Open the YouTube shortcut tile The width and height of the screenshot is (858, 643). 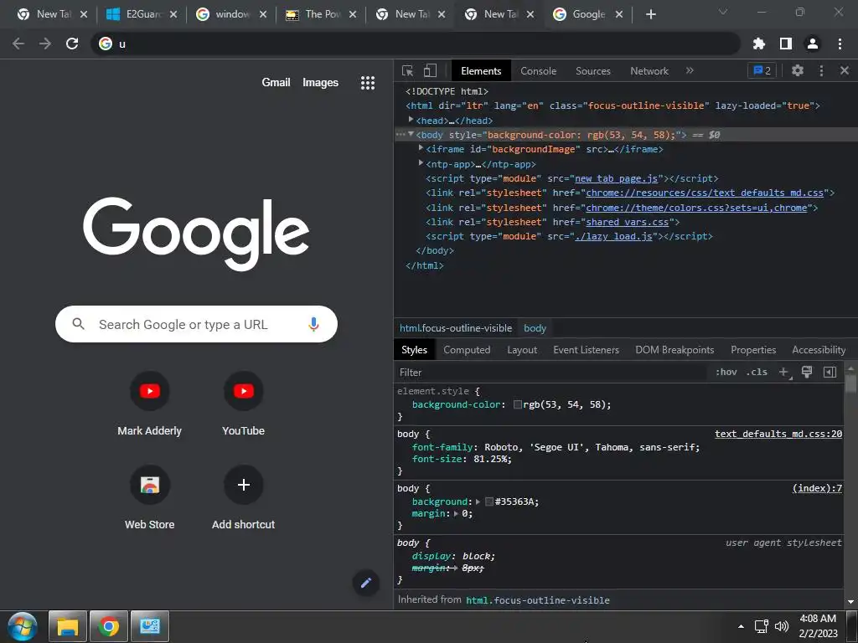pos(244,404)
